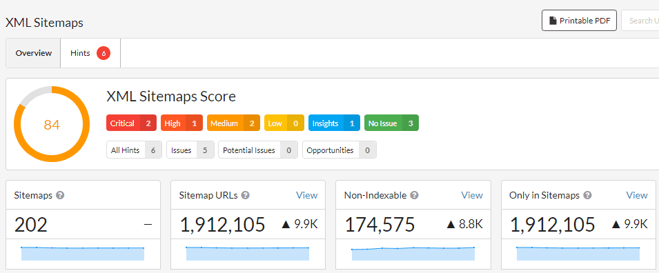Click the Sitemaps trend sparkline chart
This screenshot has width=659, height=273.
83,254
